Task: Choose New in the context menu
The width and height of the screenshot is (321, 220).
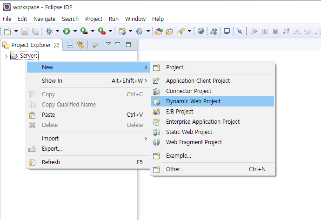Action: 88,67
